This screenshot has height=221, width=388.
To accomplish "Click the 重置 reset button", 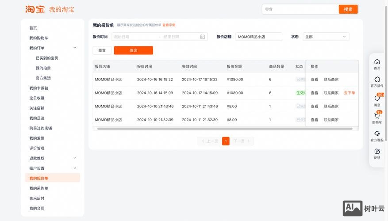I will coord(102,50).
